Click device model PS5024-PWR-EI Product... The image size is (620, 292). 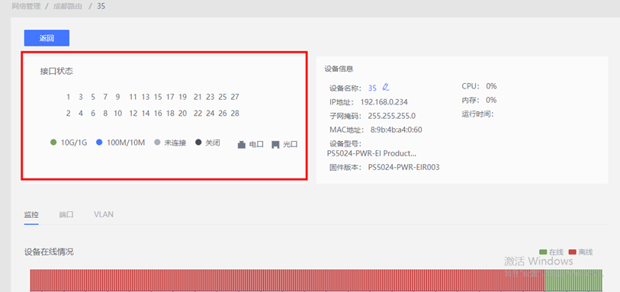pos(371,153)
